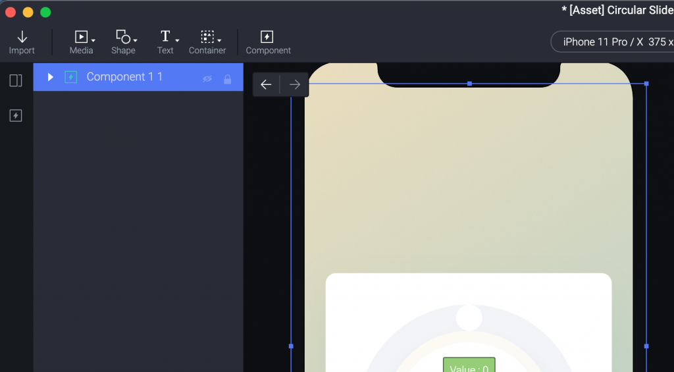Select the Component 1 1 layer name

124,76
